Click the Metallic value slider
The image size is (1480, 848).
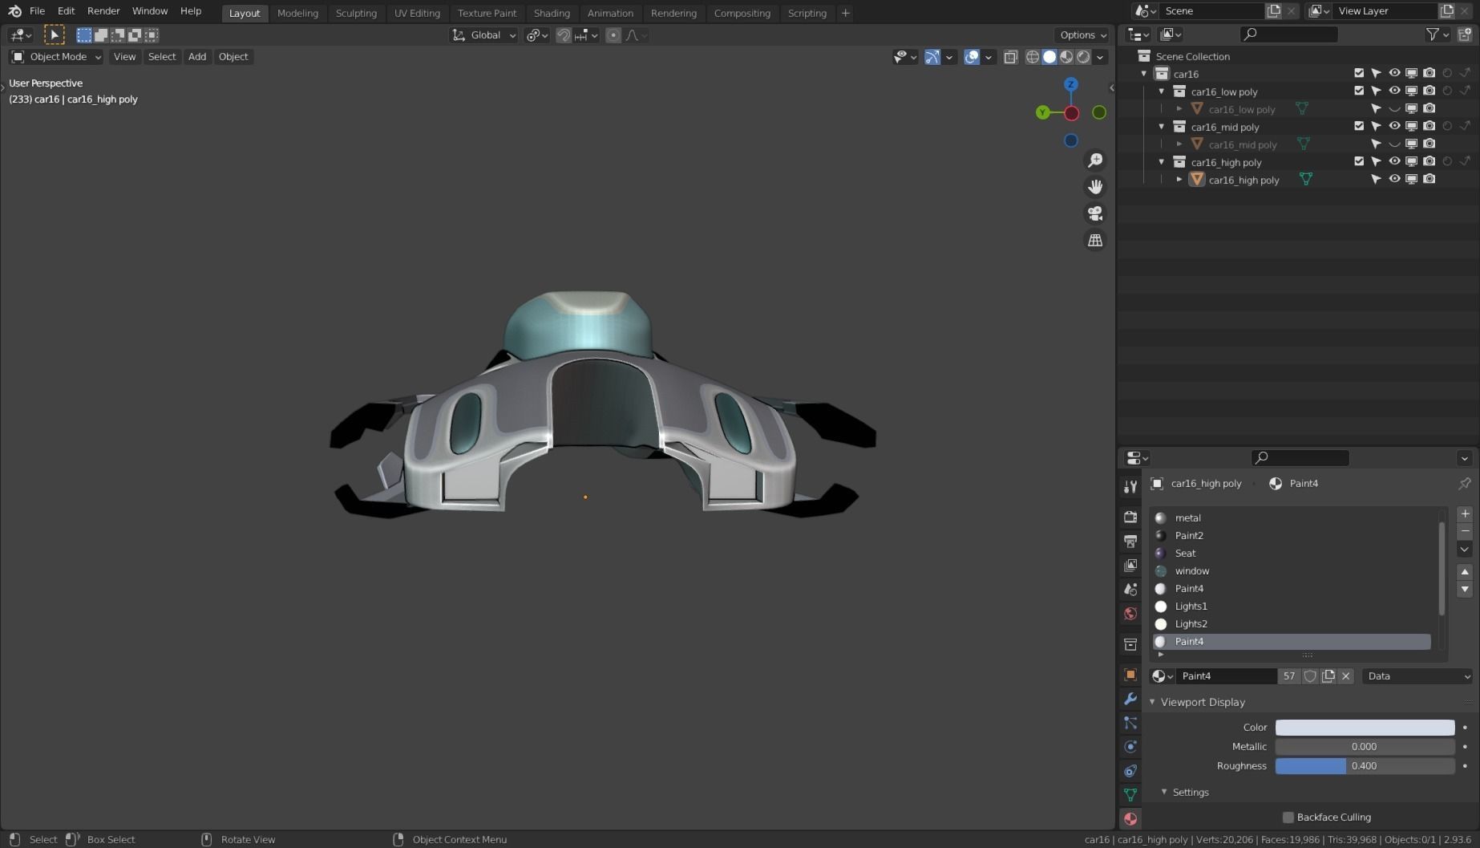[1365, 747]
